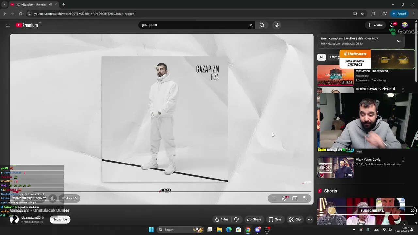Open the Windows Start menu
Screen dimensions: 418x235
[x=151, y=230]
